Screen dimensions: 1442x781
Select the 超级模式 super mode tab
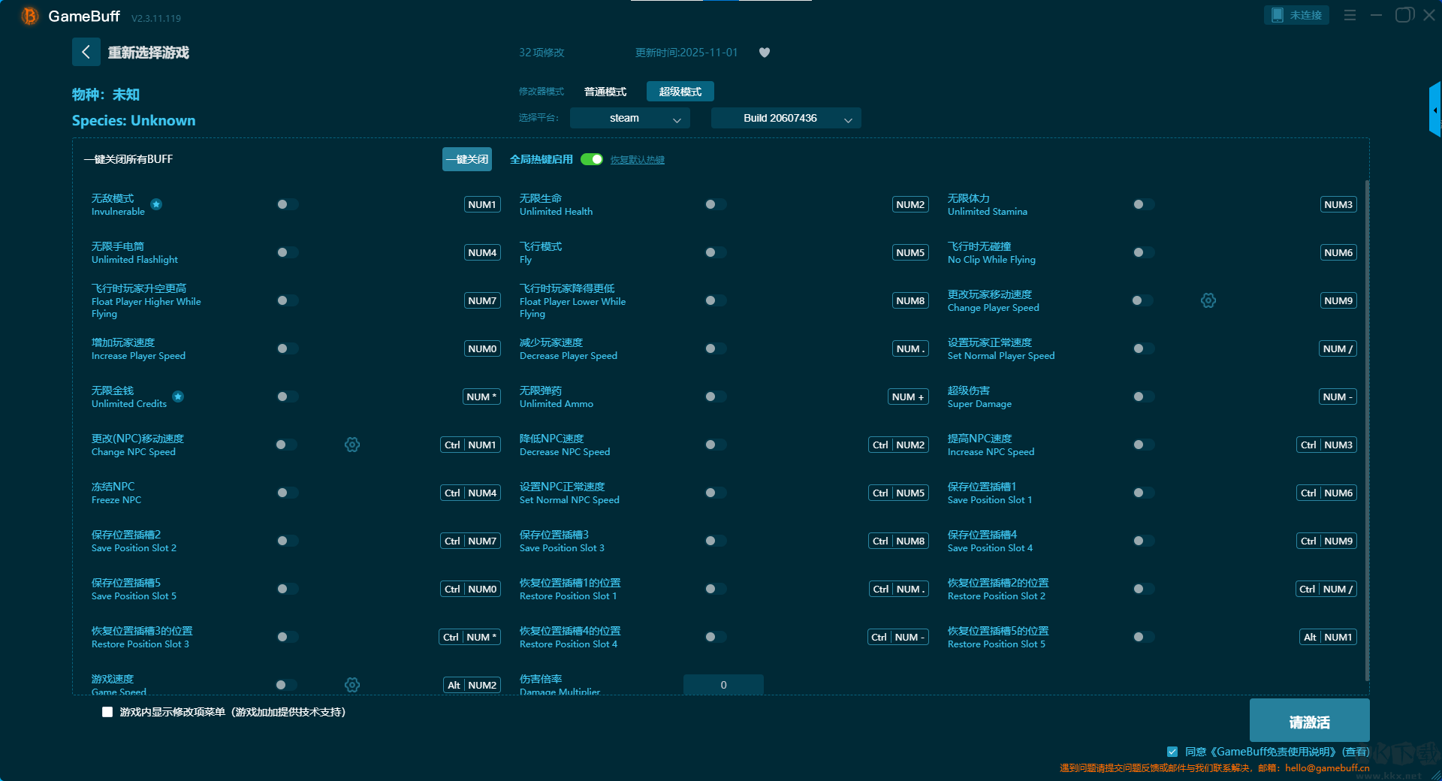(680, 92)
